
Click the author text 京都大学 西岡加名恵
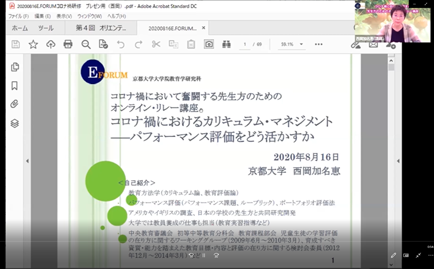click(294, 171)
